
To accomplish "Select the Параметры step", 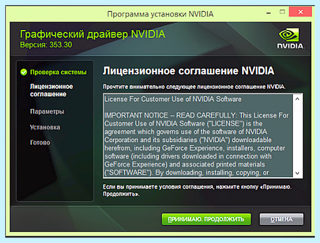I will click(x=47, y=112).
